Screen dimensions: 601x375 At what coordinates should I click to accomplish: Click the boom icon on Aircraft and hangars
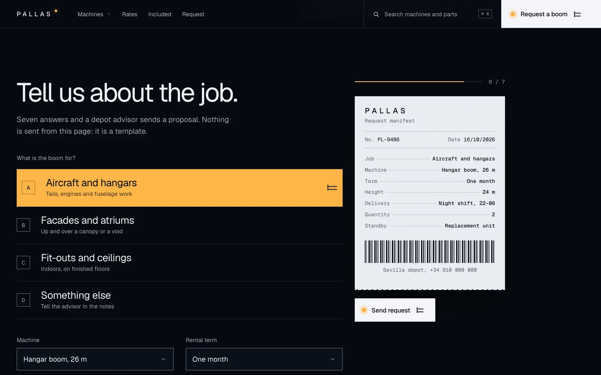click(x=332, y=187)
